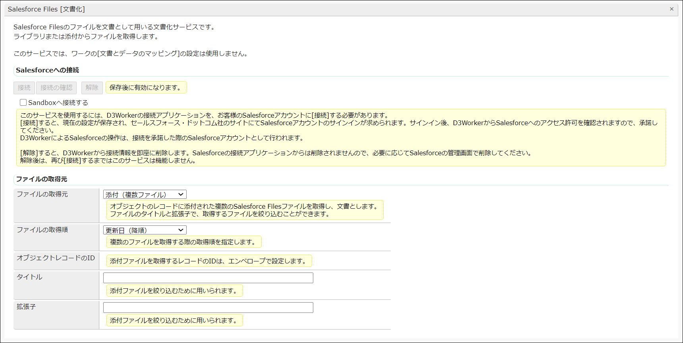Click the エンベロープで設定します hint text
This screenshot has width=683, height=343.
209,261
